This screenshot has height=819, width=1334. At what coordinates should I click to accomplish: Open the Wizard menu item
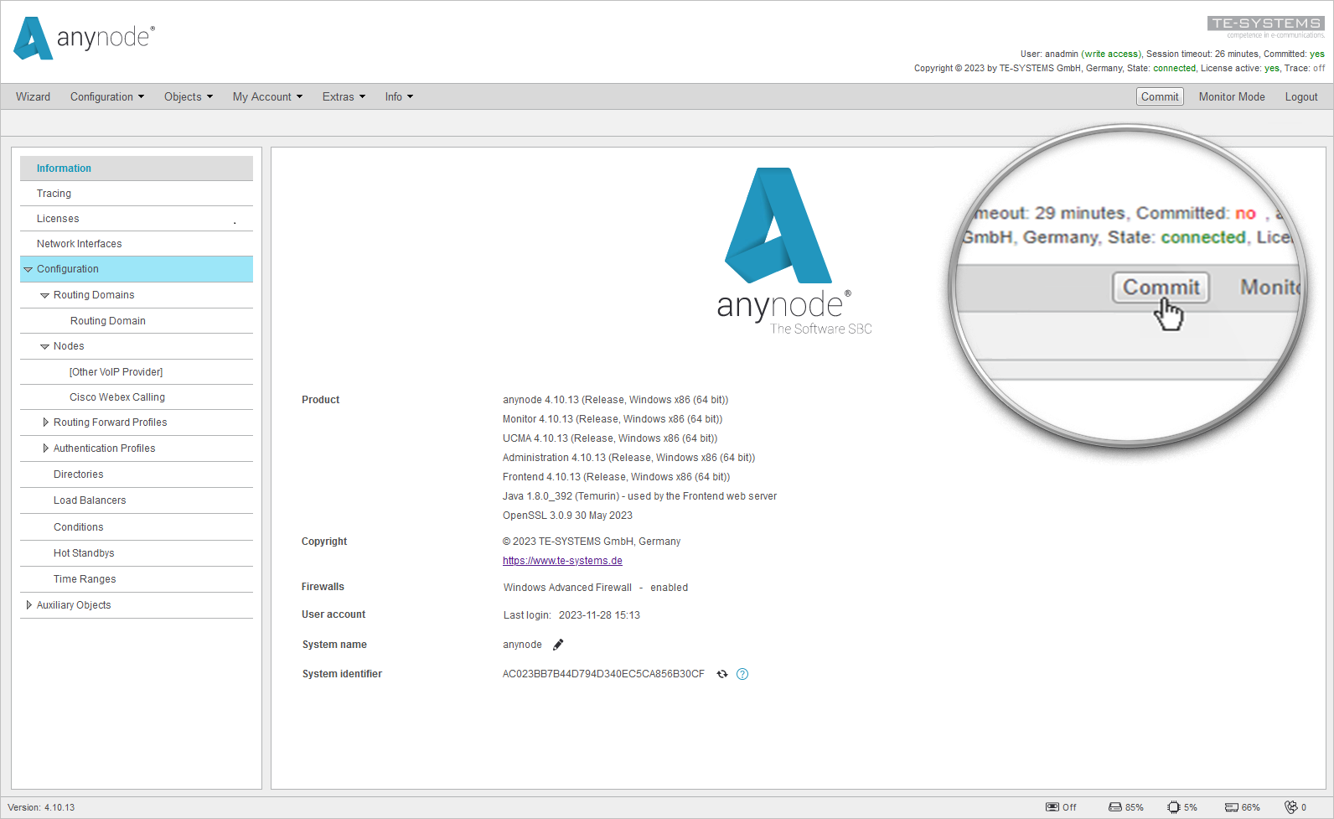click(33, 96)
